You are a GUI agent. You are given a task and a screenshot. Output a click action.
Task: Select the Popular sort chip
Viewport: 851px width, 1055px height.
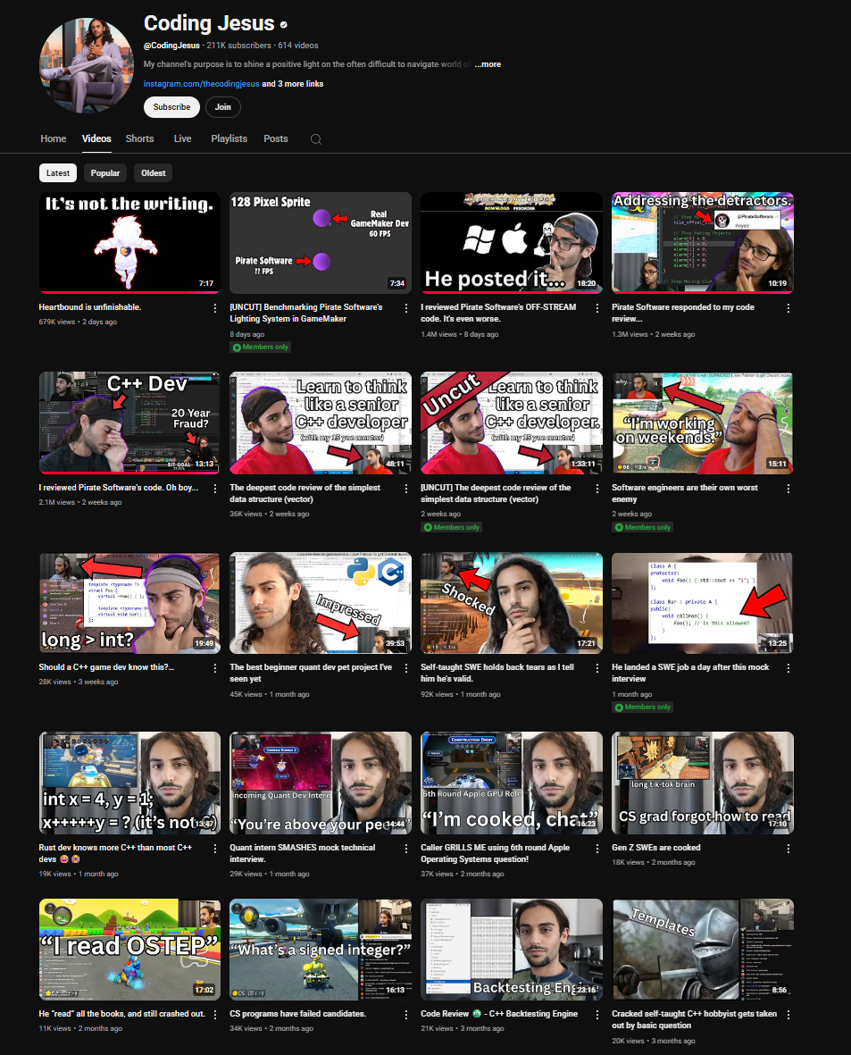click(x=105, y=173)
